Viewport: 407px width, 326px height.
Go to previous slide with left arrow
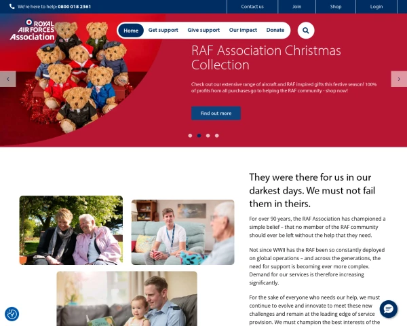click(7, 79)
